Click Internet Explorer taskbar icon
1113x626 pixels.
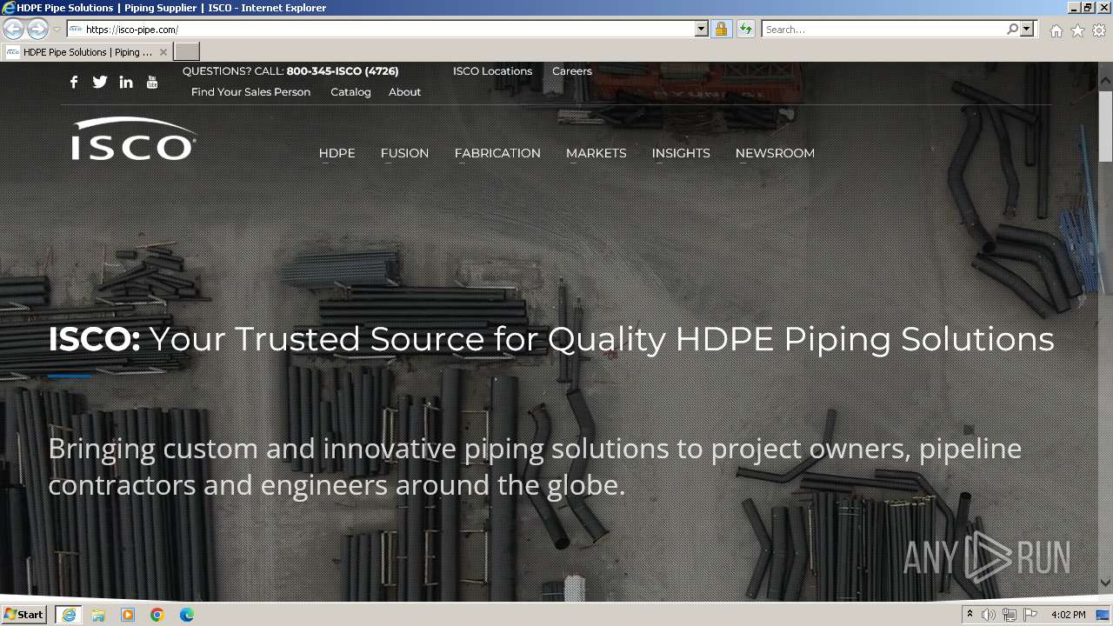click(69, 615)
